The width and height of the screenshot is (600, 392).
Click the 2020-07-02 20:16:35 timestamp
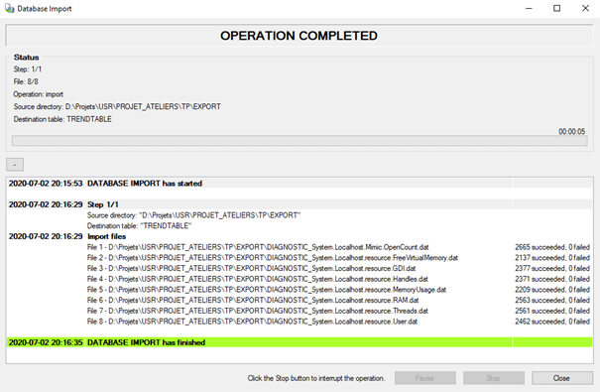pyautogui.click(x=46, y=342)
